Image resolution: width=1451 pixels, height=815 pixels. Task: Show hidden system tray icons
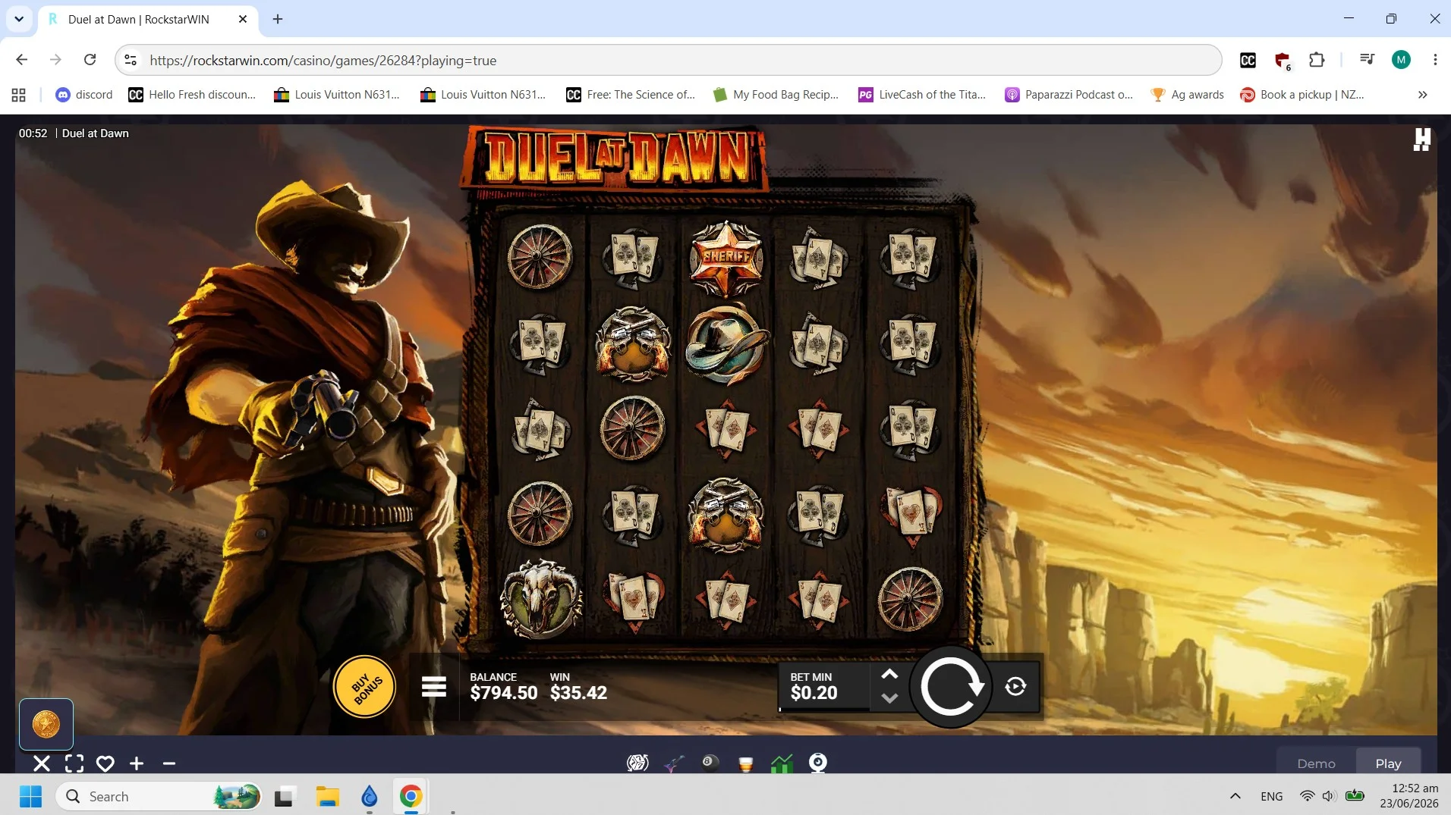coord(1235,796)
